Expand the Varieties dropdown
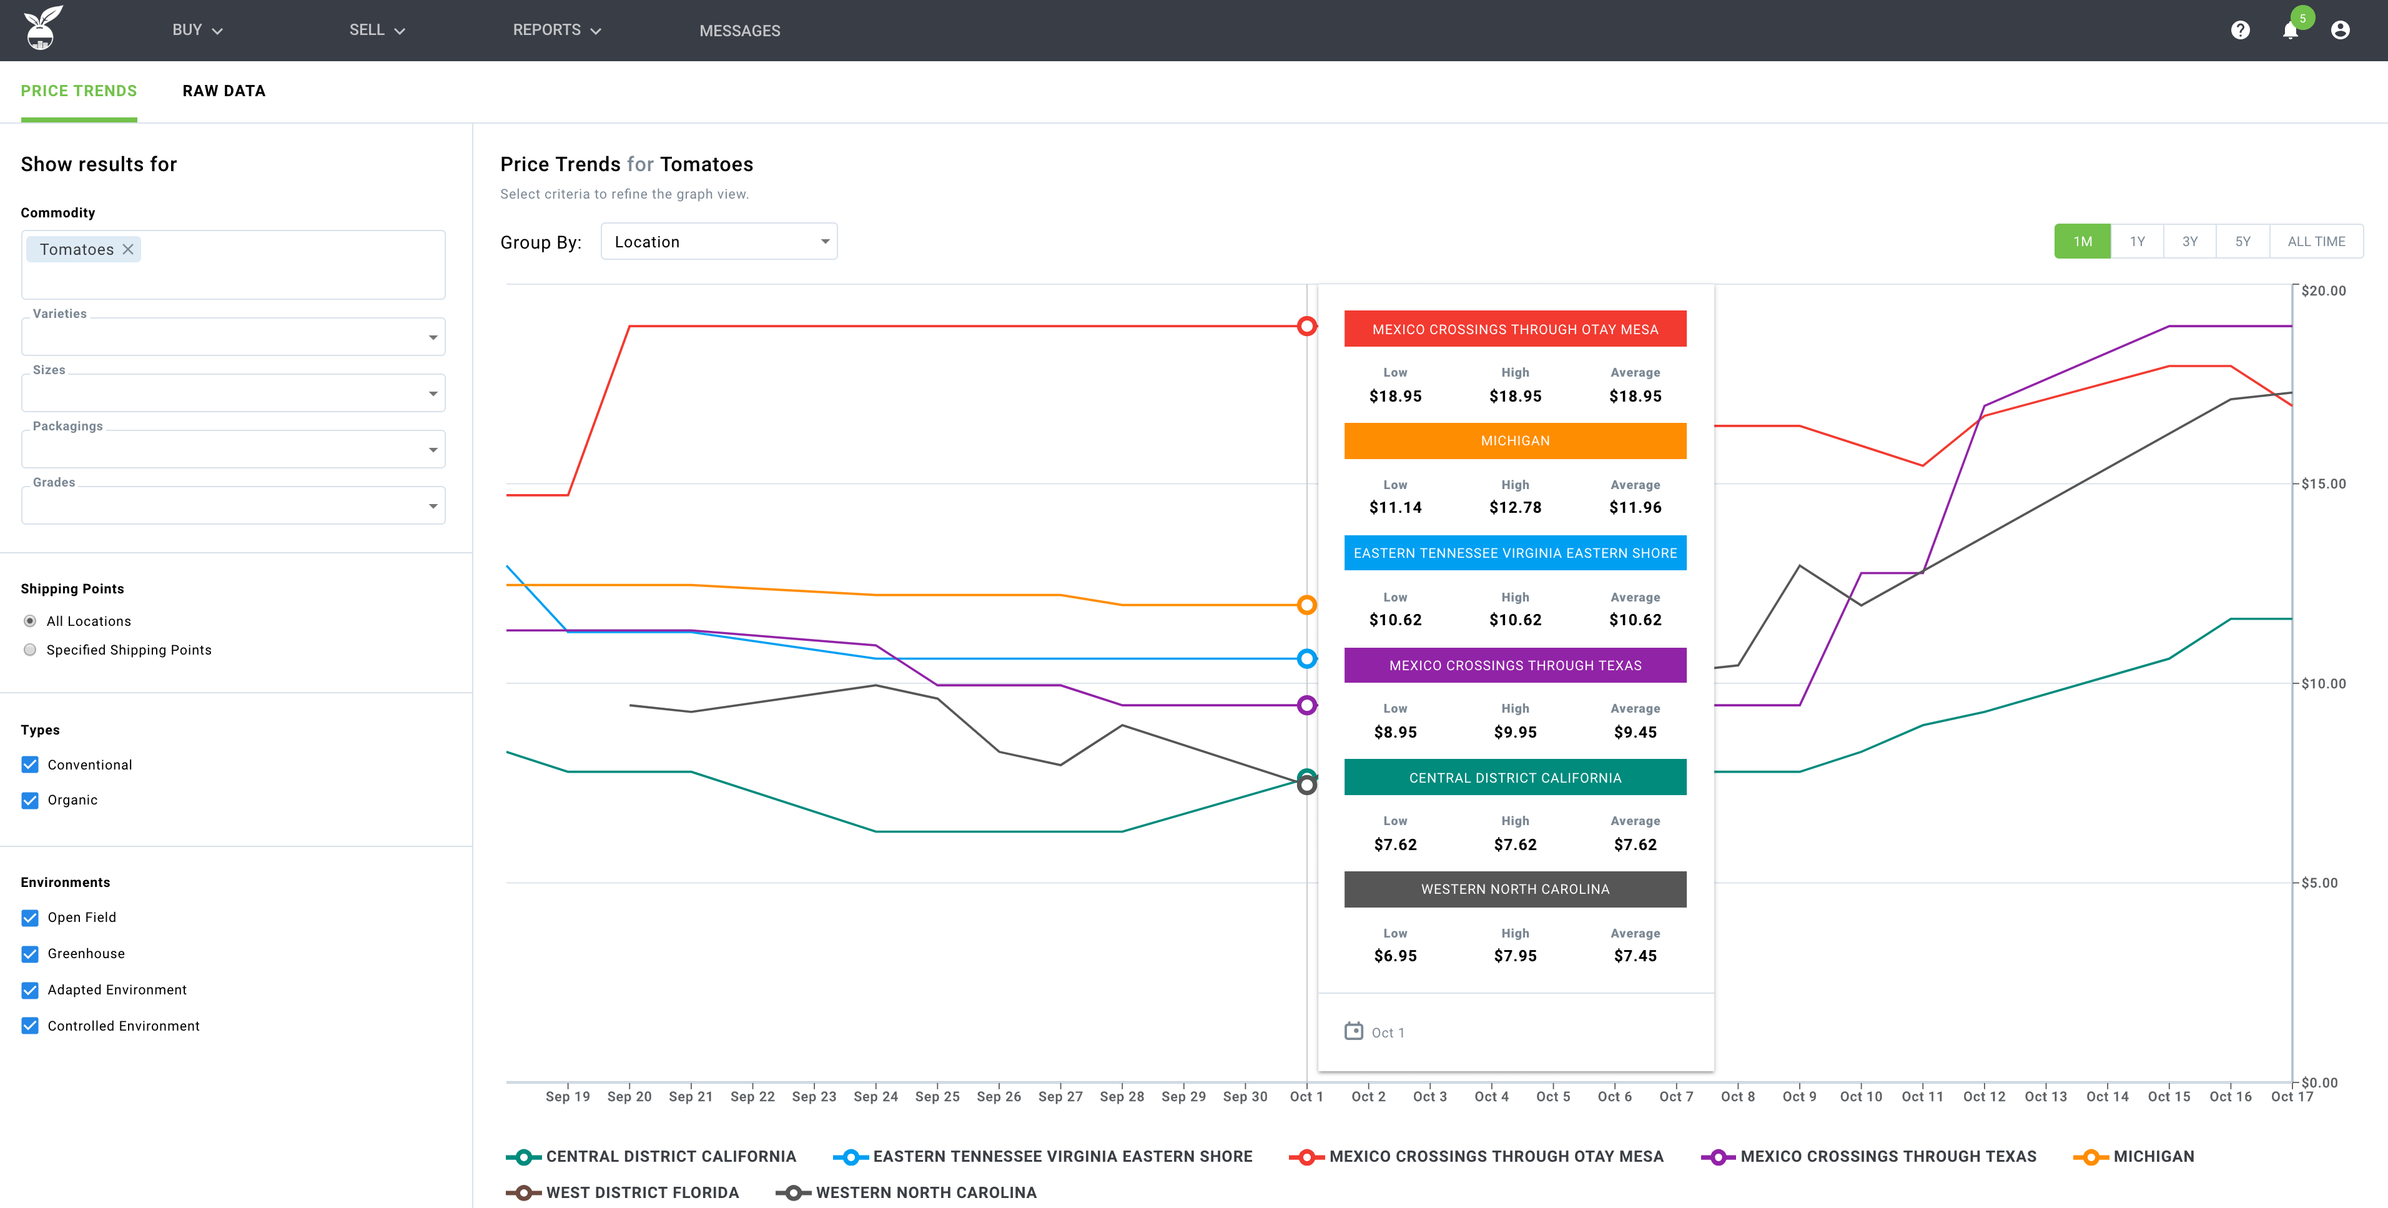The width and height of the screenshot is (2388, 1208). coord(233,337)
